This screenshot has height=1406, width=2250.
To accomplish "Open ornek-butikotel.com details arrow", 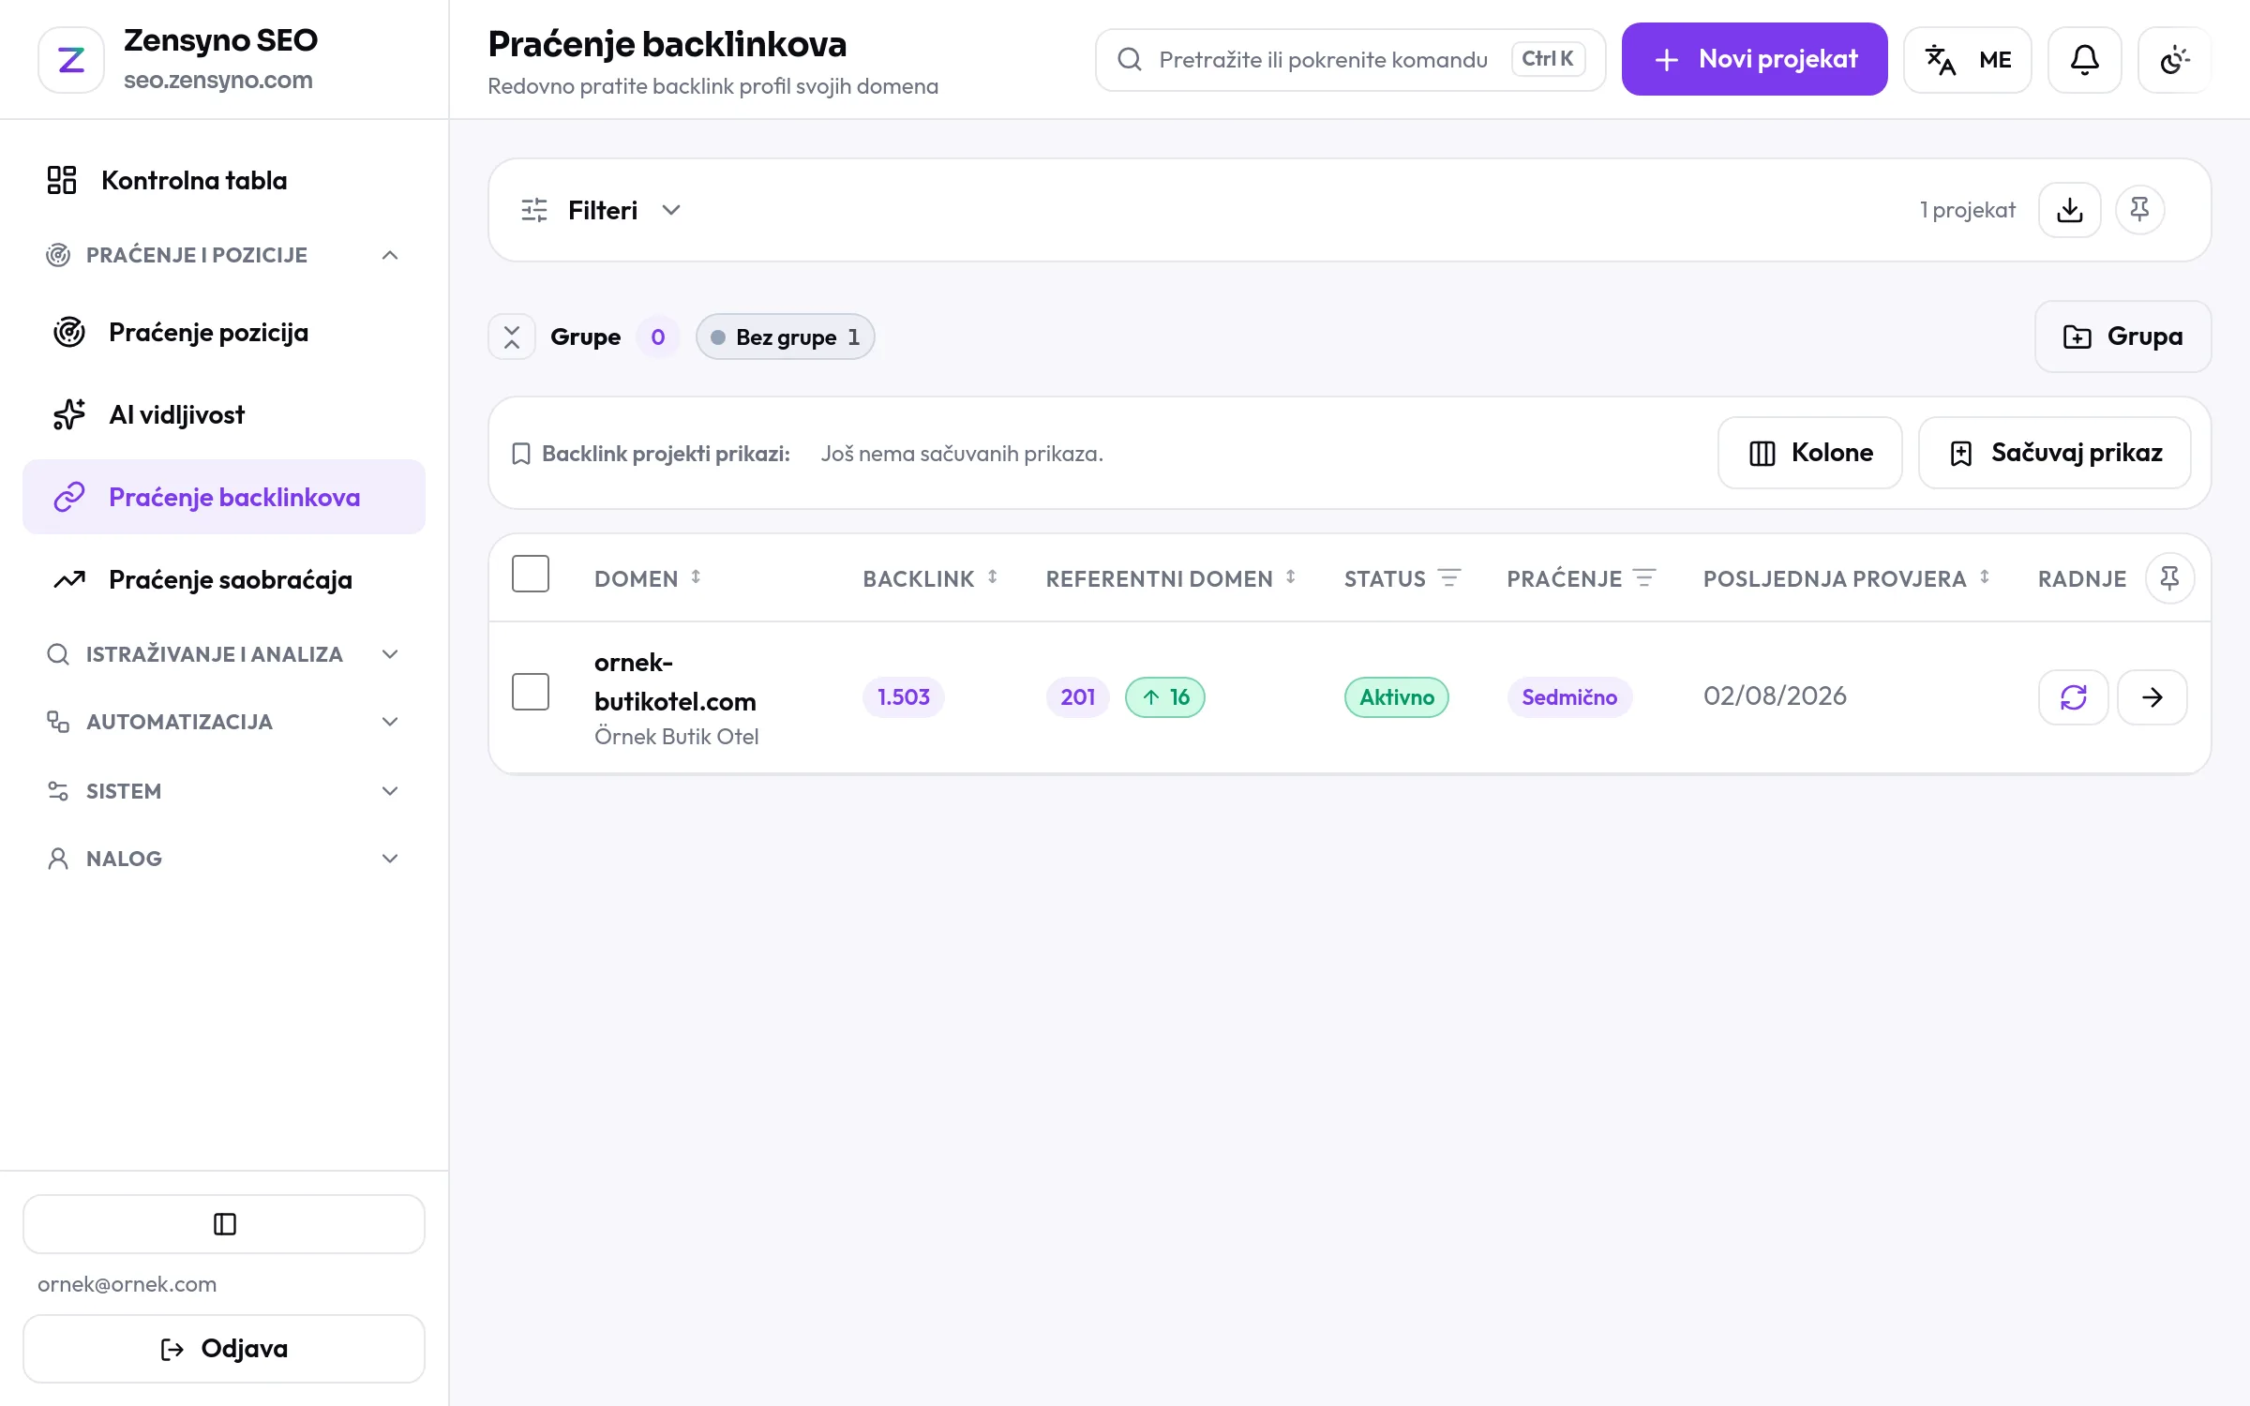I will [x=2152, y=697].
